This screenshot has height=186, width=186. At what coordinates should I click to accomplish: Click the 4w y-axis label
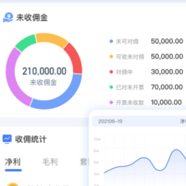coord(97,174)
